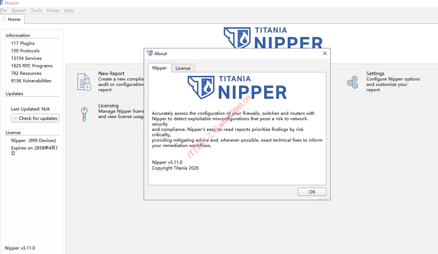Click the Nipper app icon in window title
The width and height of the screenshot is (438, 254).
click(x=2, y=3)
